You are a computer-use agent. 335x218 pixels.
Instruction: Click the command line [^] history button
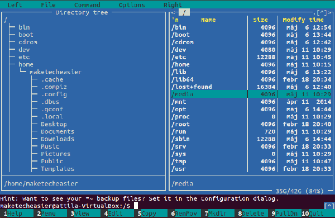329,206
